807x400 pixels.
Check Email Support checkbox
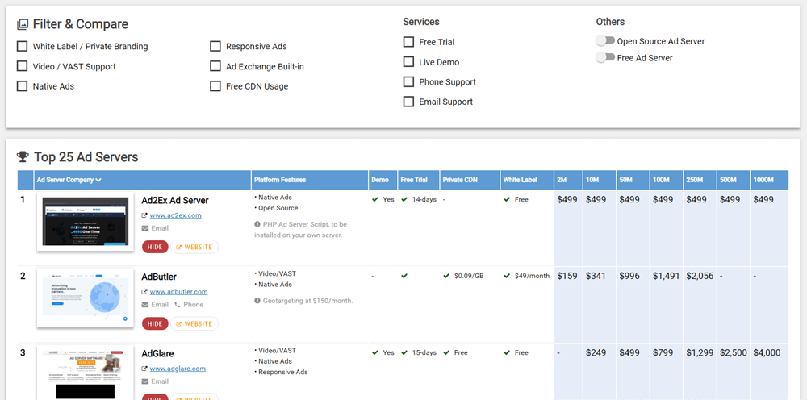click(x=408, y=102)
